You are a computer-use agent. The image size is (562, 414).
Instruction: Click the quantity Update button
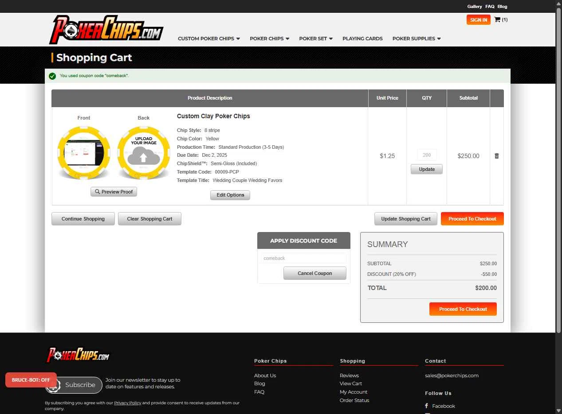[x=427, y=169]
